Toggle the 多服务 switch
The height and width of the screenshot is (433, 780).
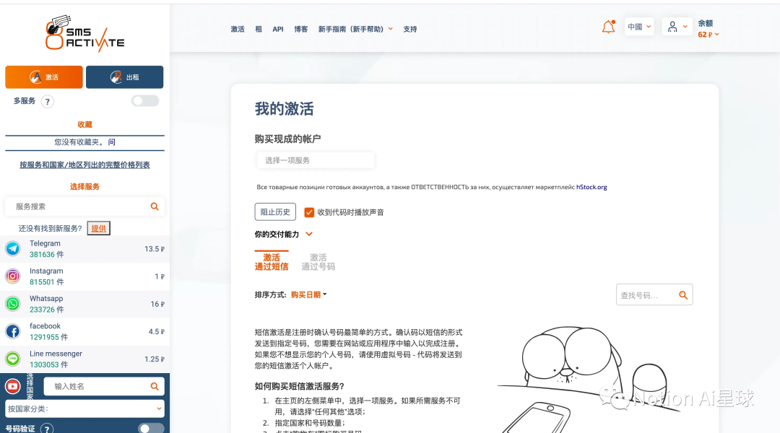click(145, 101)
